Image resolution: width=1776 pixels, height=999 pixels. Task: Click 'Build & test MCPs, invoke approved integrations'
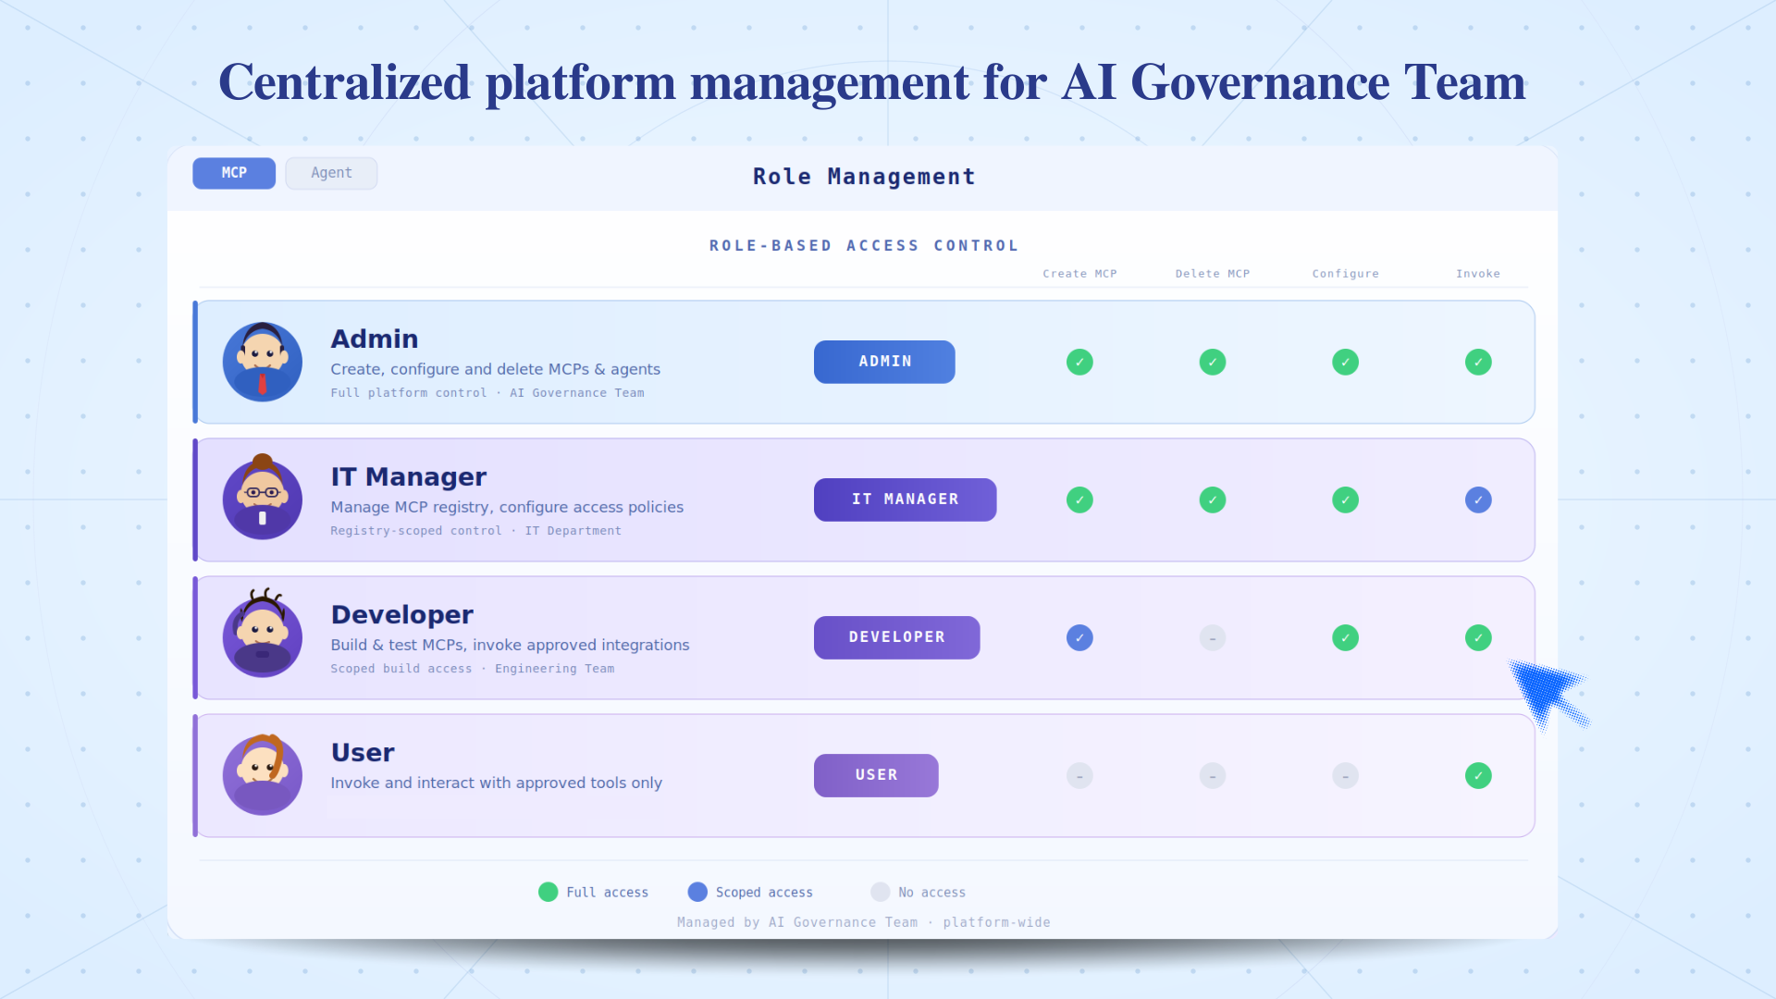click(x=510, y=645)
